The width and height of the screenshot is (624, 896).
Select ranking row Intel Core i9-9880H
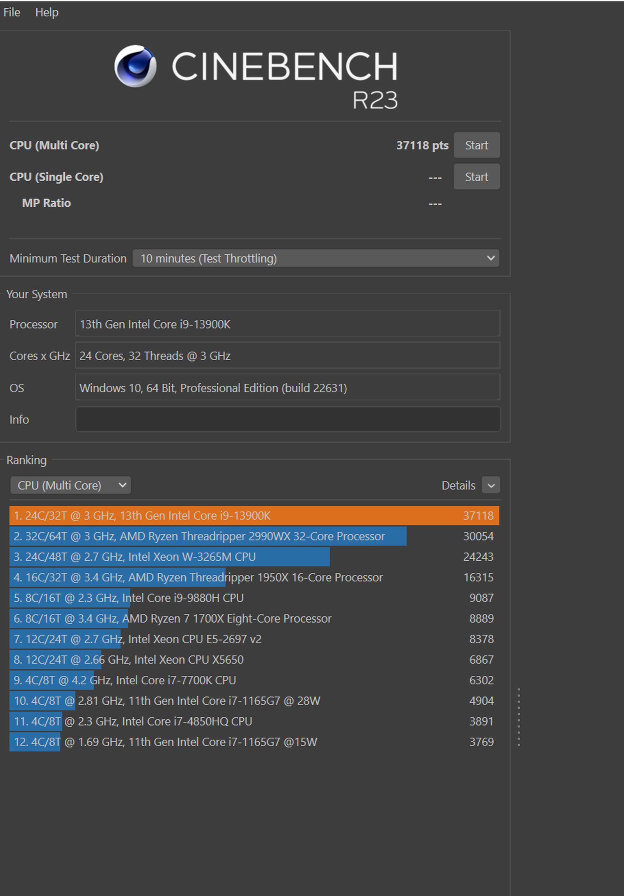254,598
